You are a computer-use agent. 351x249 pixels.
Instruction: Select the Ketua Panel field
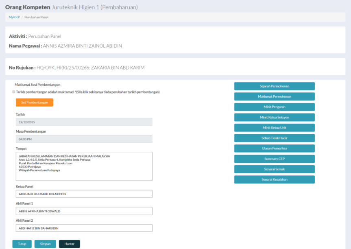[84, 194]
